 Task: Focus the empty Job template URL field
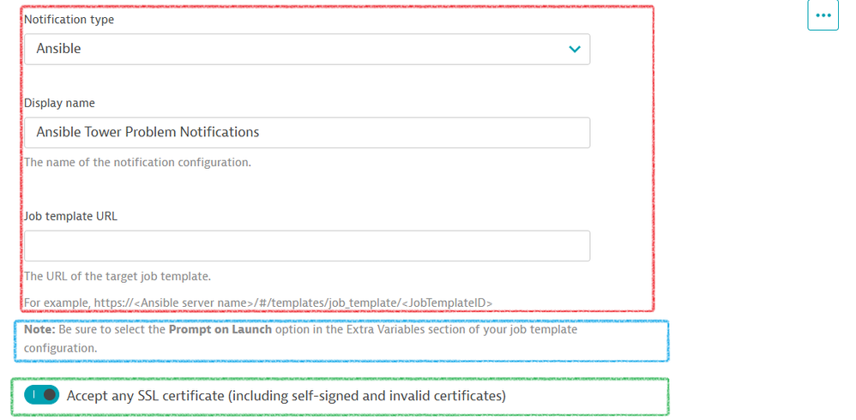306,246
